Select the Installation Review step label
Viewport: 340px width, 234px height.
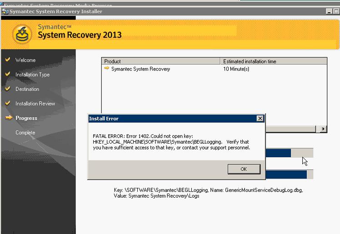(x=35, y=104)
